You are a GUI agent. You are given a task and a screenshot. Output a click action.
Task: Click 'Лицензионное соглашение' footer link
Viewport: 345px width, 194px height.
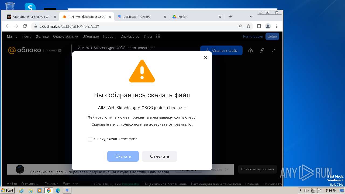pos(165,184)
